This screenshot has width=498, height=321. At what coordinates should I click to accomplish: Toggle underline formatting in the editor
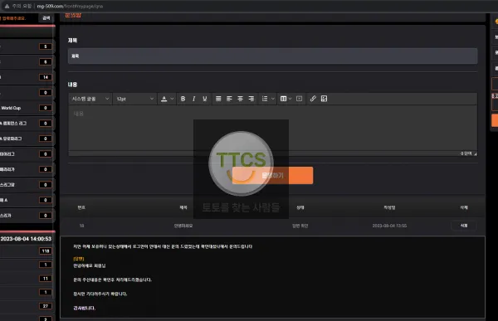[x=204, y=99]
